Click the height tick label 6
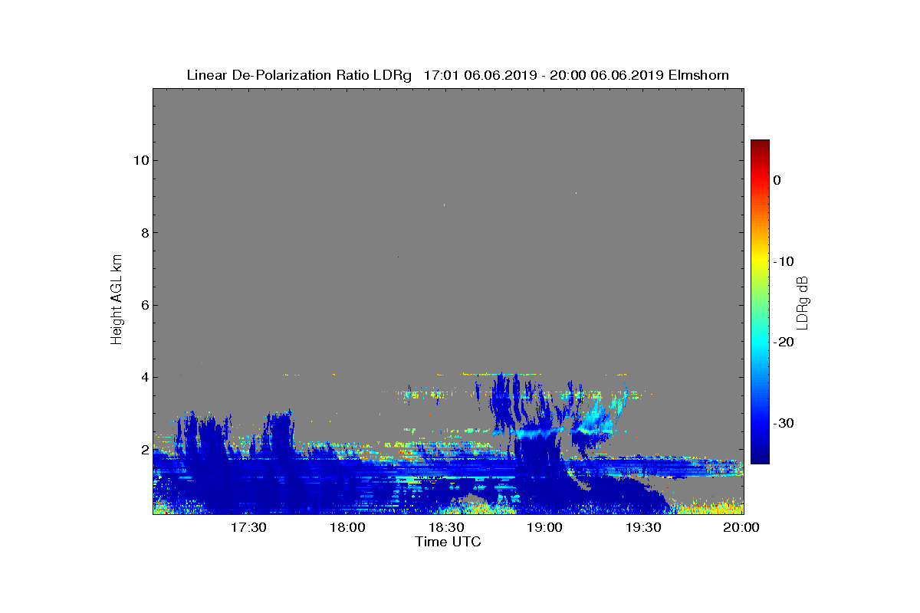The height and width of the screenshot is (613, 920). (144, 305)
